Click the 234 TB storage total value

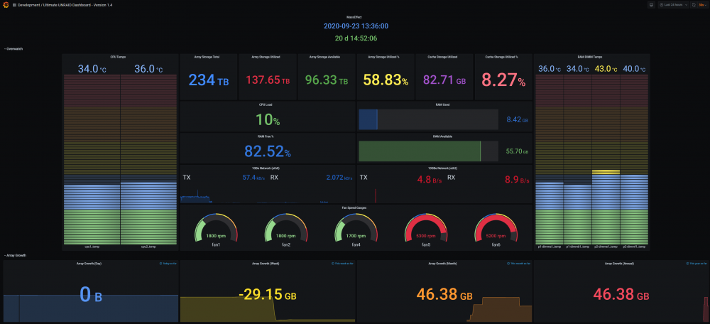click(x=209, y=80)
